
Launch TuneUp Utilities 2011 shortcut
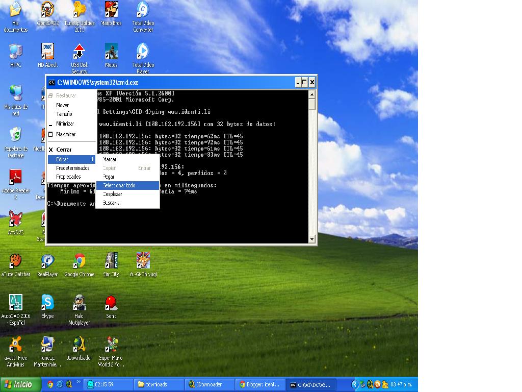79,17
